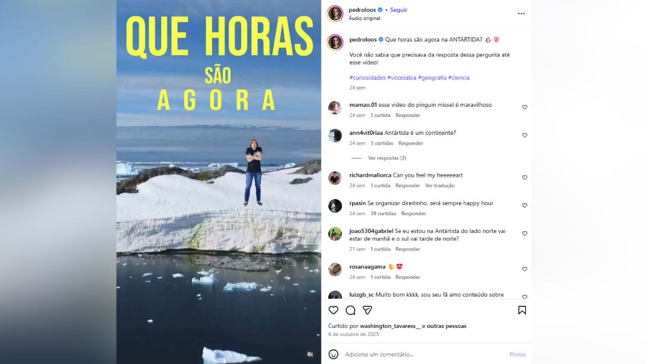
Task: Unmute the video with speaker icon
Action: (x=310, y=354)
